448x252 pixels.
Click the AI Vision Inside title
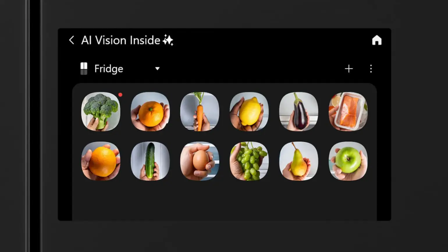(121, 40)
